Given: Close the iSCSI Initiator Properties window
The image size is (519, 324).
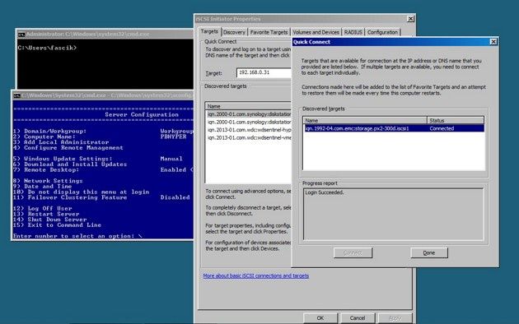Looking at the screenshot, I should (x=410, y=19).
